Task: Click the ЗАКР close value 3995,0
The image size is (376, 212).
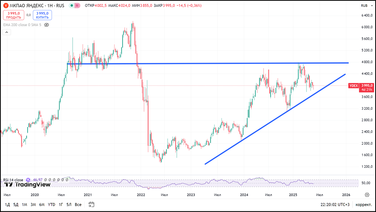Action: tap(169, 5)
